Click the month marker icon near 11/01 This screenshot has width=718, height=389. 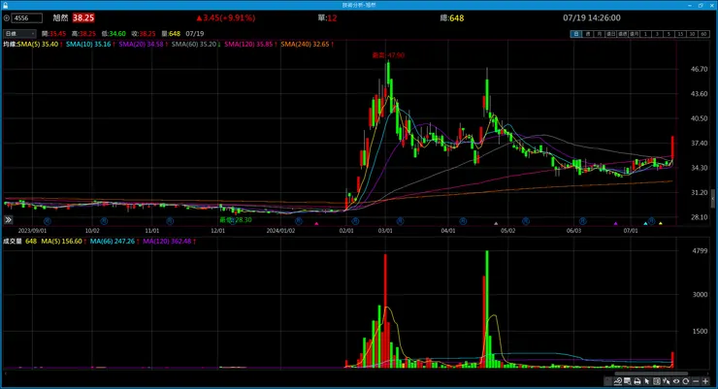170,221
